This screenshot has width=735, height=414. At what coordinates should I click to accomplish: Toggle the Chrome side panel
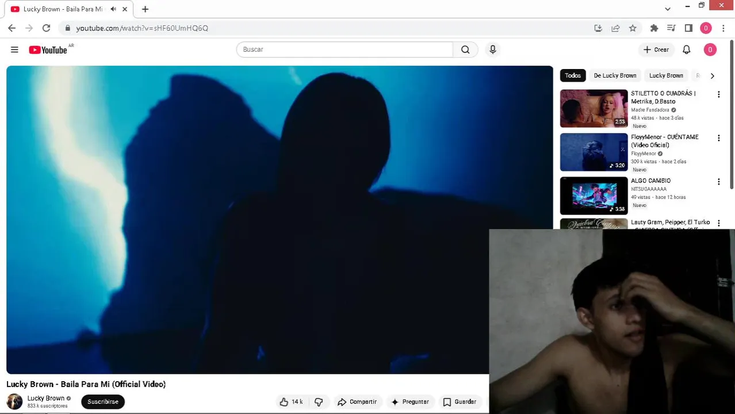point(688,28)
